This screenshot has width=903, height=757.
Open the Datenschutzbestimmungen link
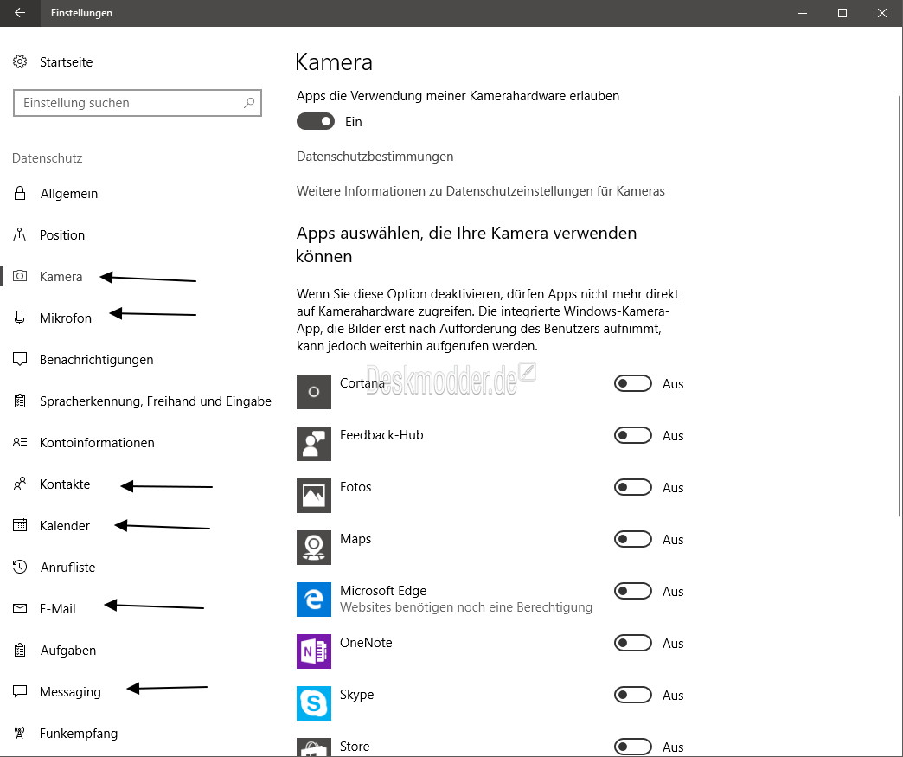coord(375,157)
